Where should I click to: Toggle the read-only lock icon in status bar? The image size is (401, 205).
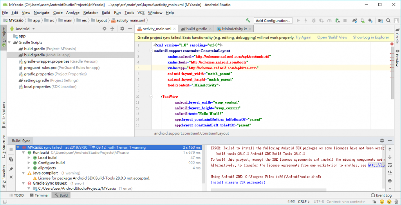(374, 202)
